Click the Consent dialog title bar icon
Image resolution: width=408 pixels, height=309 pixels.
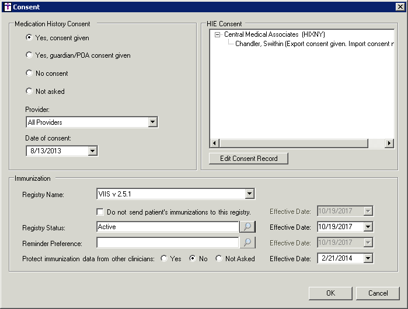(x=7, y=7)
